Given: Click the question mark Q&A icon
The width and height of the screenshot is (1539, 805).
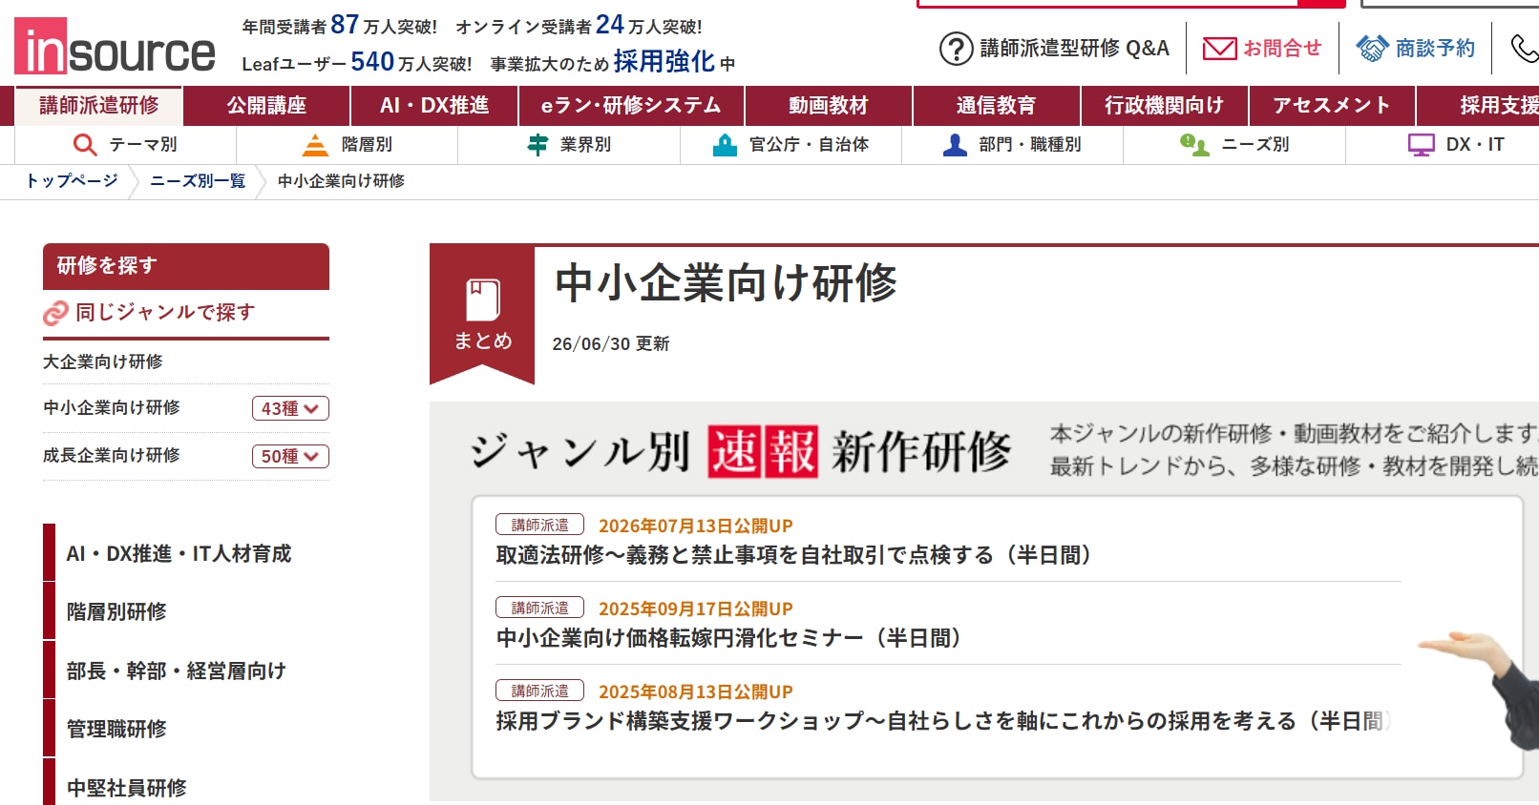Looking at the screenshot, I should pos(956,49).
